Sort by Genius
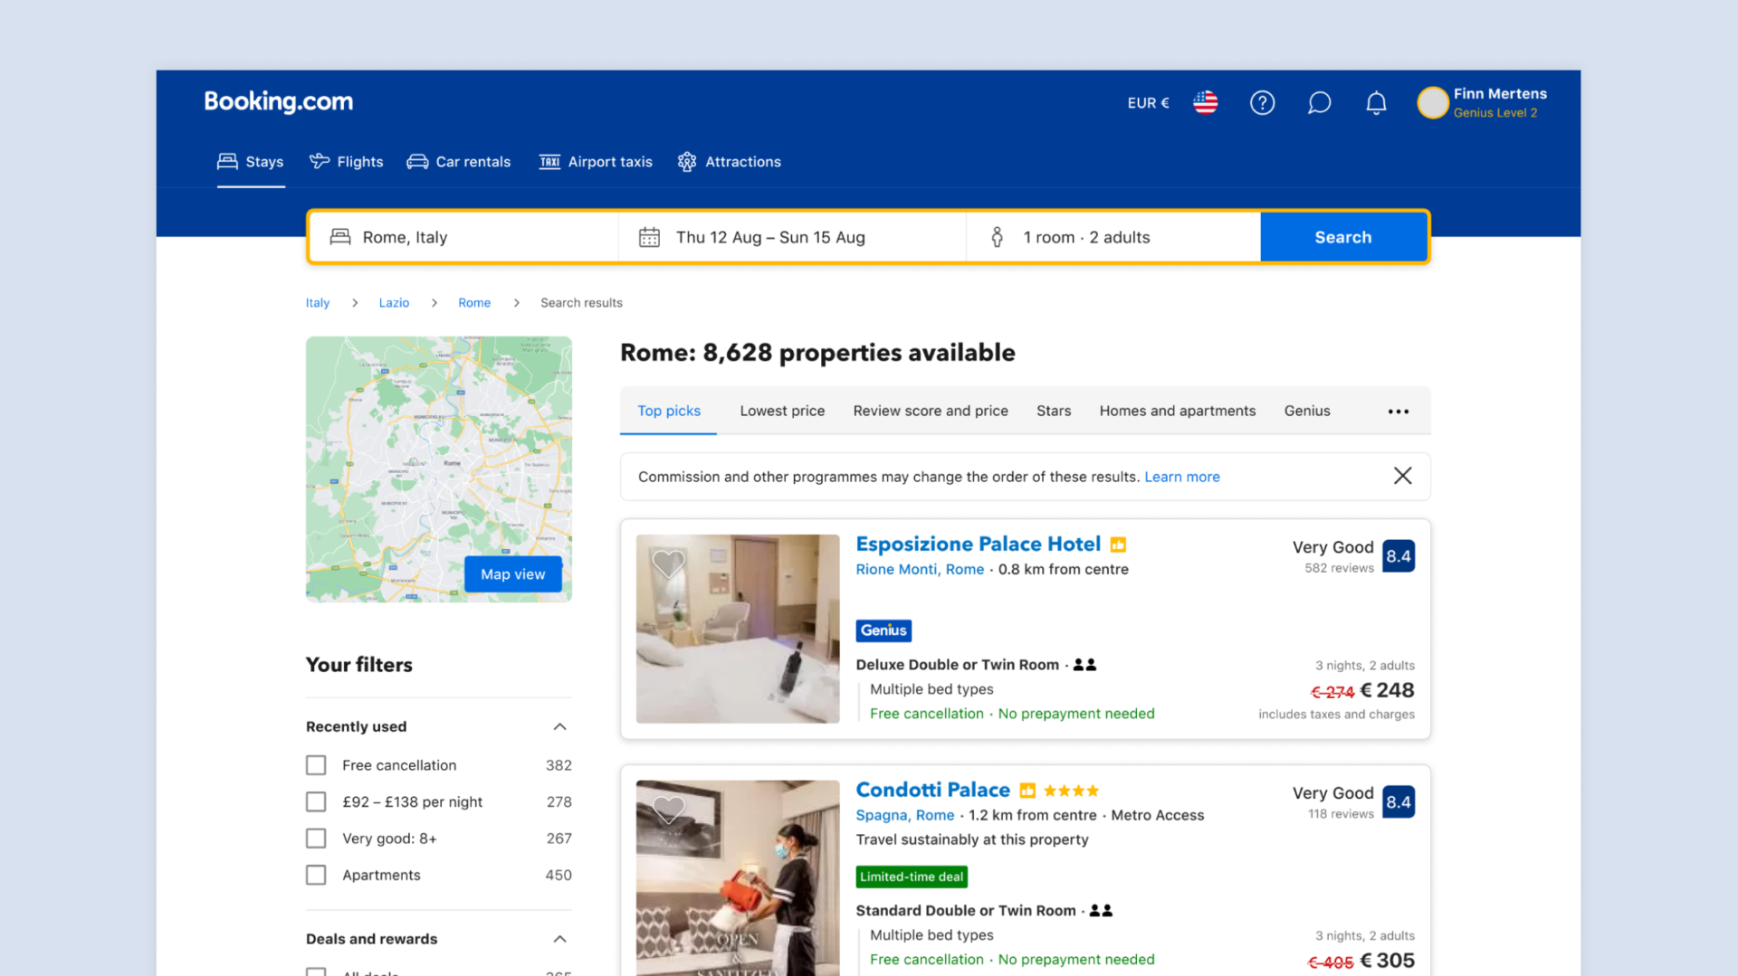Viewport: 1738px width, 976px height. tap(1307, 411)
